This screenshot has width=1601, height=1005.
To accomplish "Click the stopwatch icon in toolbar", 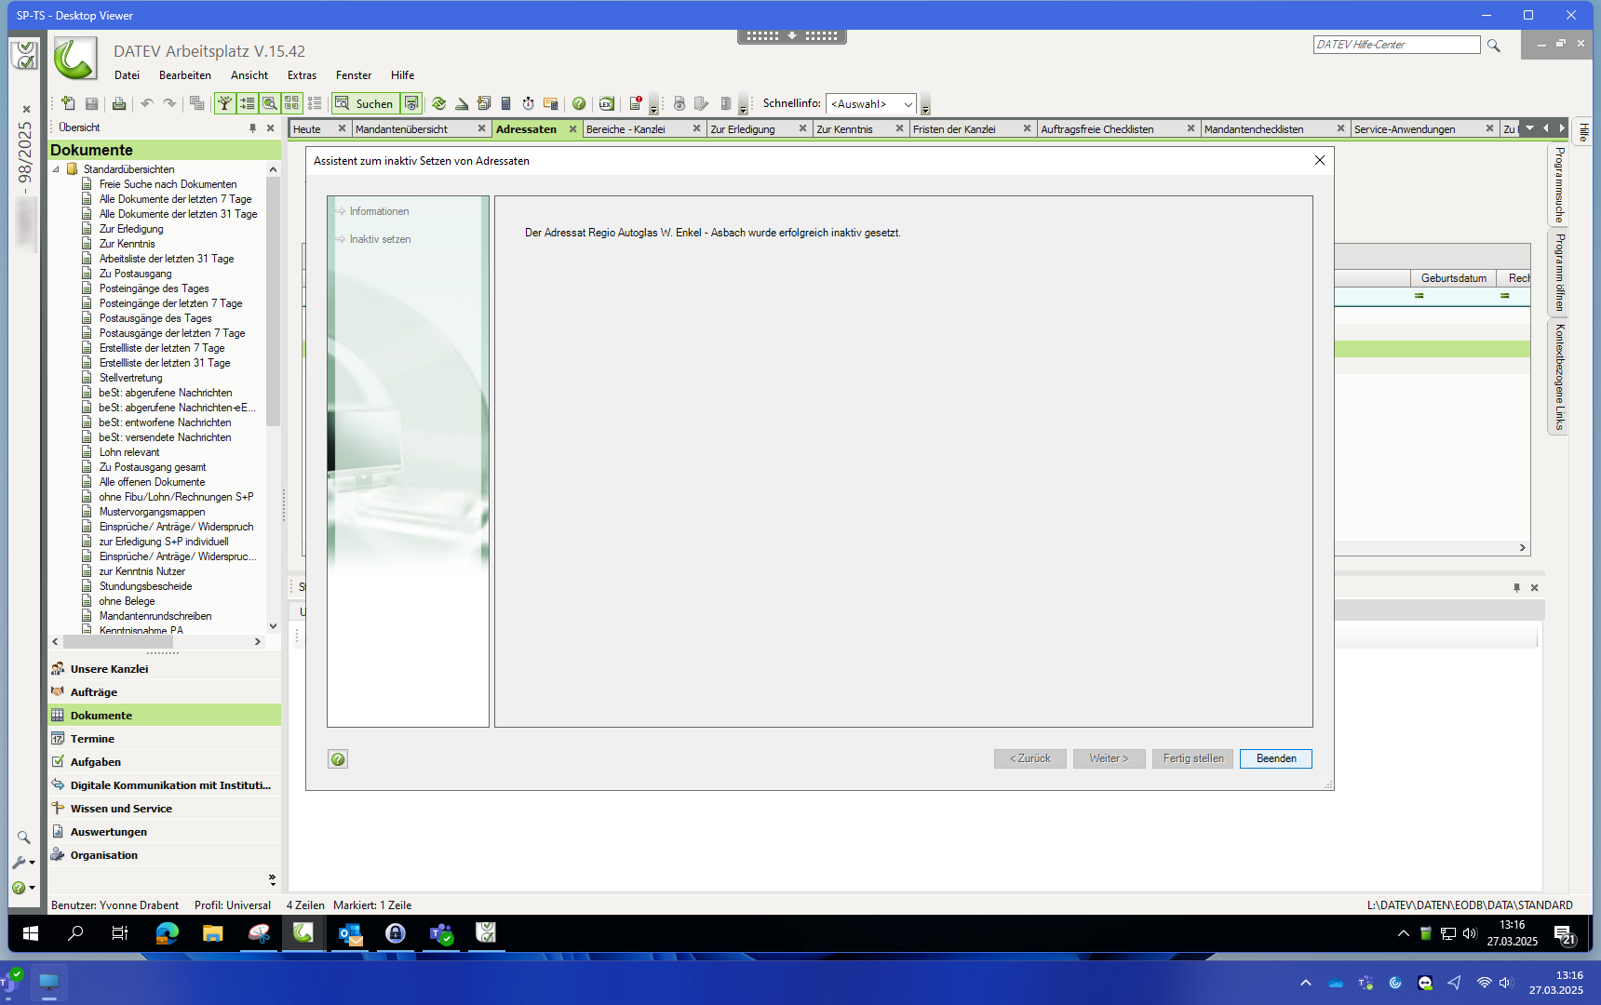I will 528,104.
